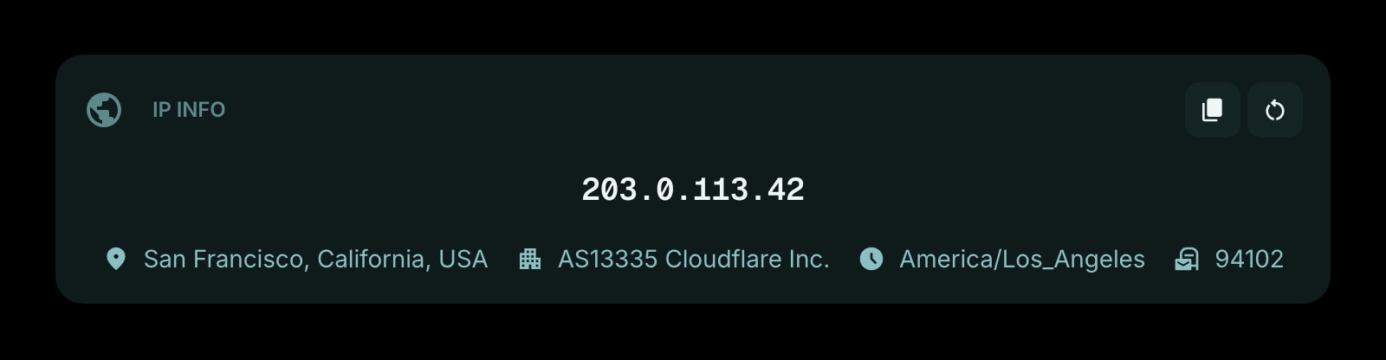The image size is (1386, 360).
Task: Click the AS13335 number
Action: [607, 259]
